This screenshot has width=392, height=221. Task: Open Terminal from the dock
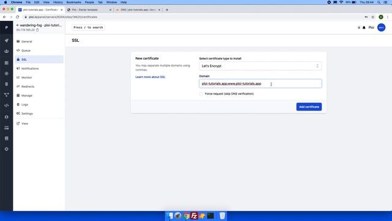[x=211, y=215]
